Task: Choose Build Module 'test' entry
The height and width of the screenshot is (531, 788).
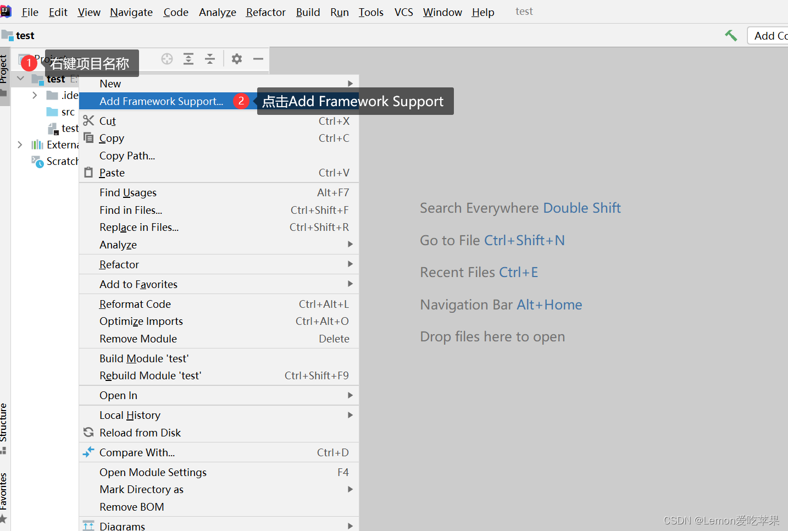Action: pyautogui.click(x=219, y=358)
